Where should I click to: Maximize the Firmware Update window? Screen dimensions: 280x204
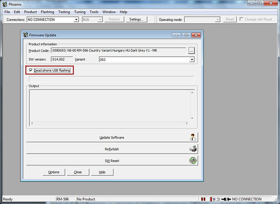186,35
